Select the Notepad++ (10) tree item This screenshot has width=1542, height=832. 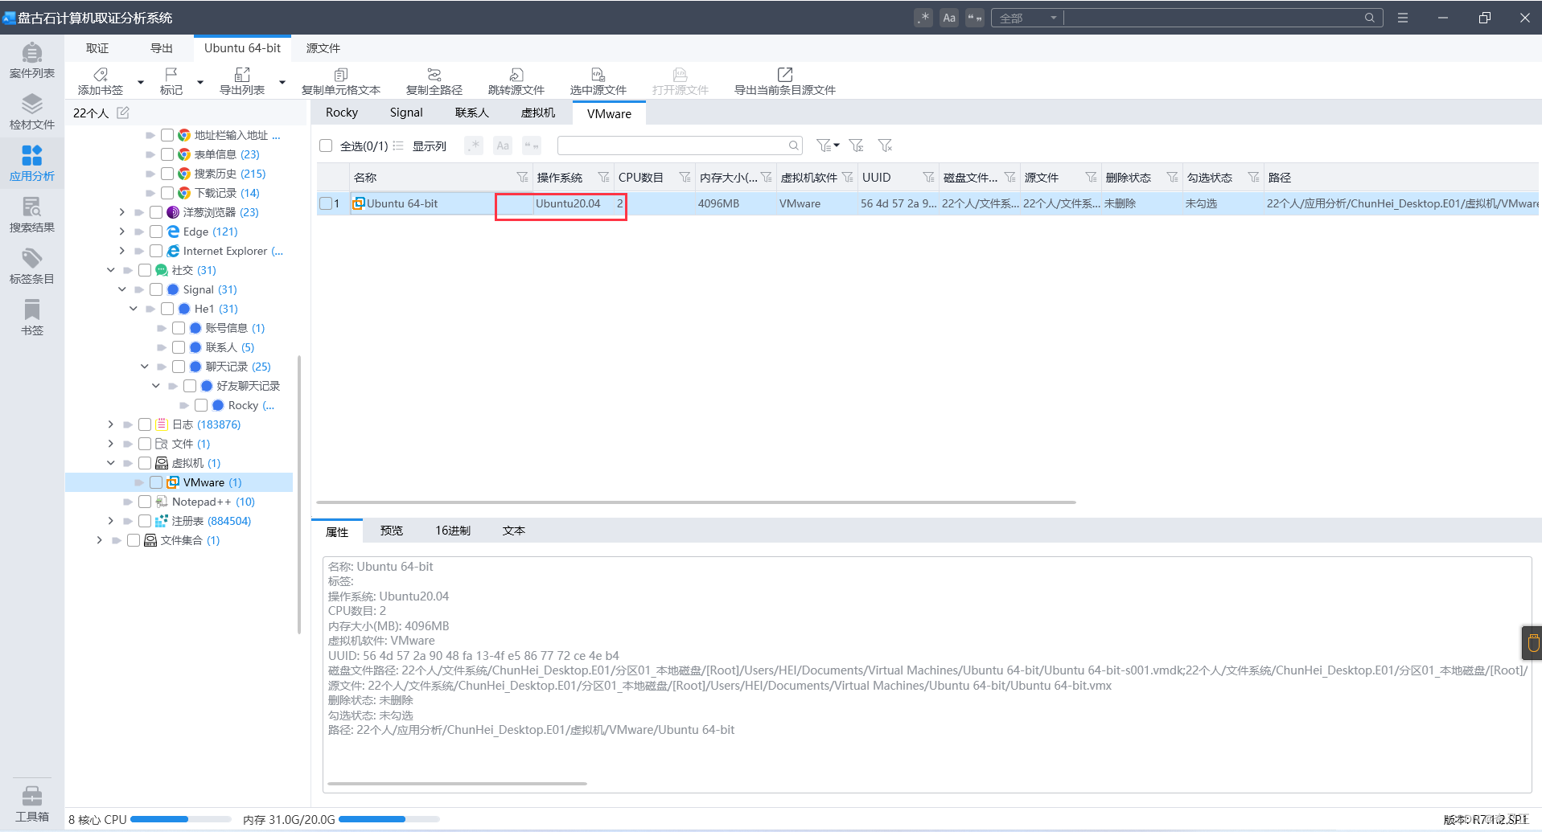213,502
